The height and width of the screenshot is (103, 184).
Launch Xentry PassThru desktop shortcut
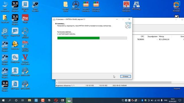(x=35, y=6)
